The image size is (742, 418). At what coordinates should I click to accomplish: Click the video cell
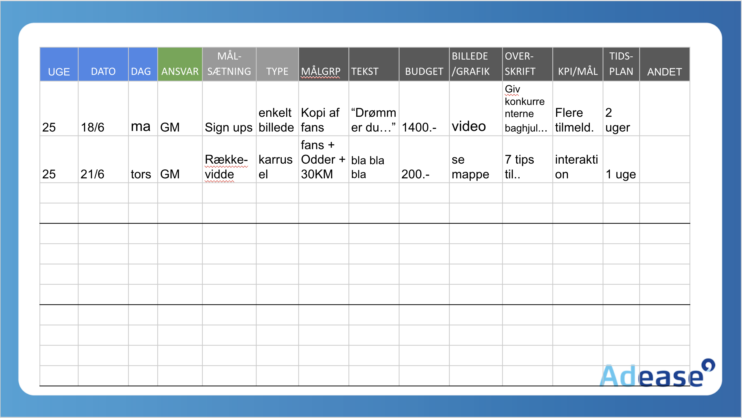coord(476,109)
